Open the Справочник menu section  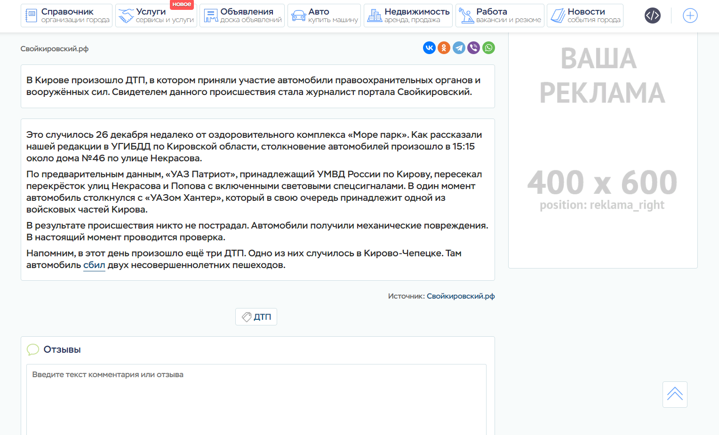pos(67,16)
